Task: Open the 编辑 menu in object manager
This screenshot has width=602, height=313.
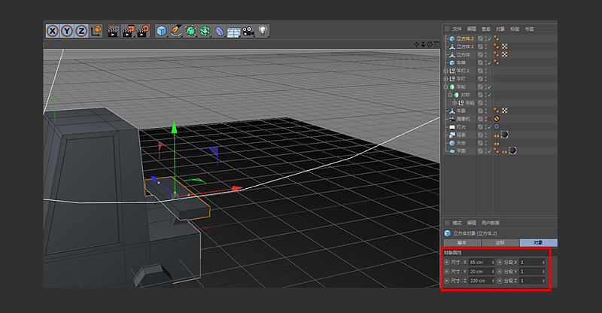Action: [x=472, y=29]
